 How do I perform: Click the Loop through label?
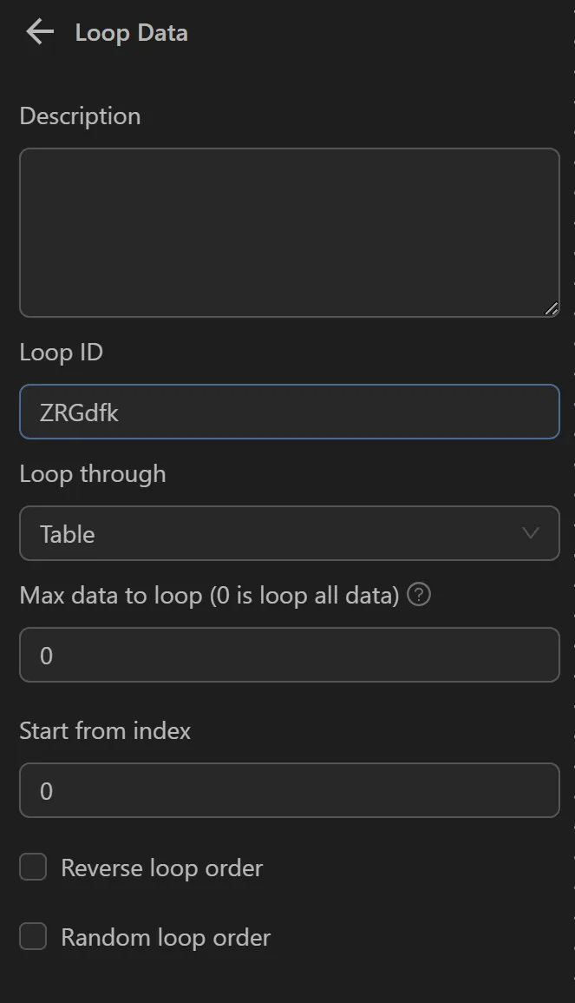[92, 473]
